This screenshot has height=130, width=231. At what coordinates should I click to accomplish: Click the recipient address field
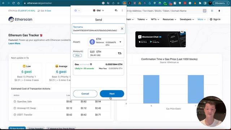pyautogui.click(x=99, y=29)
